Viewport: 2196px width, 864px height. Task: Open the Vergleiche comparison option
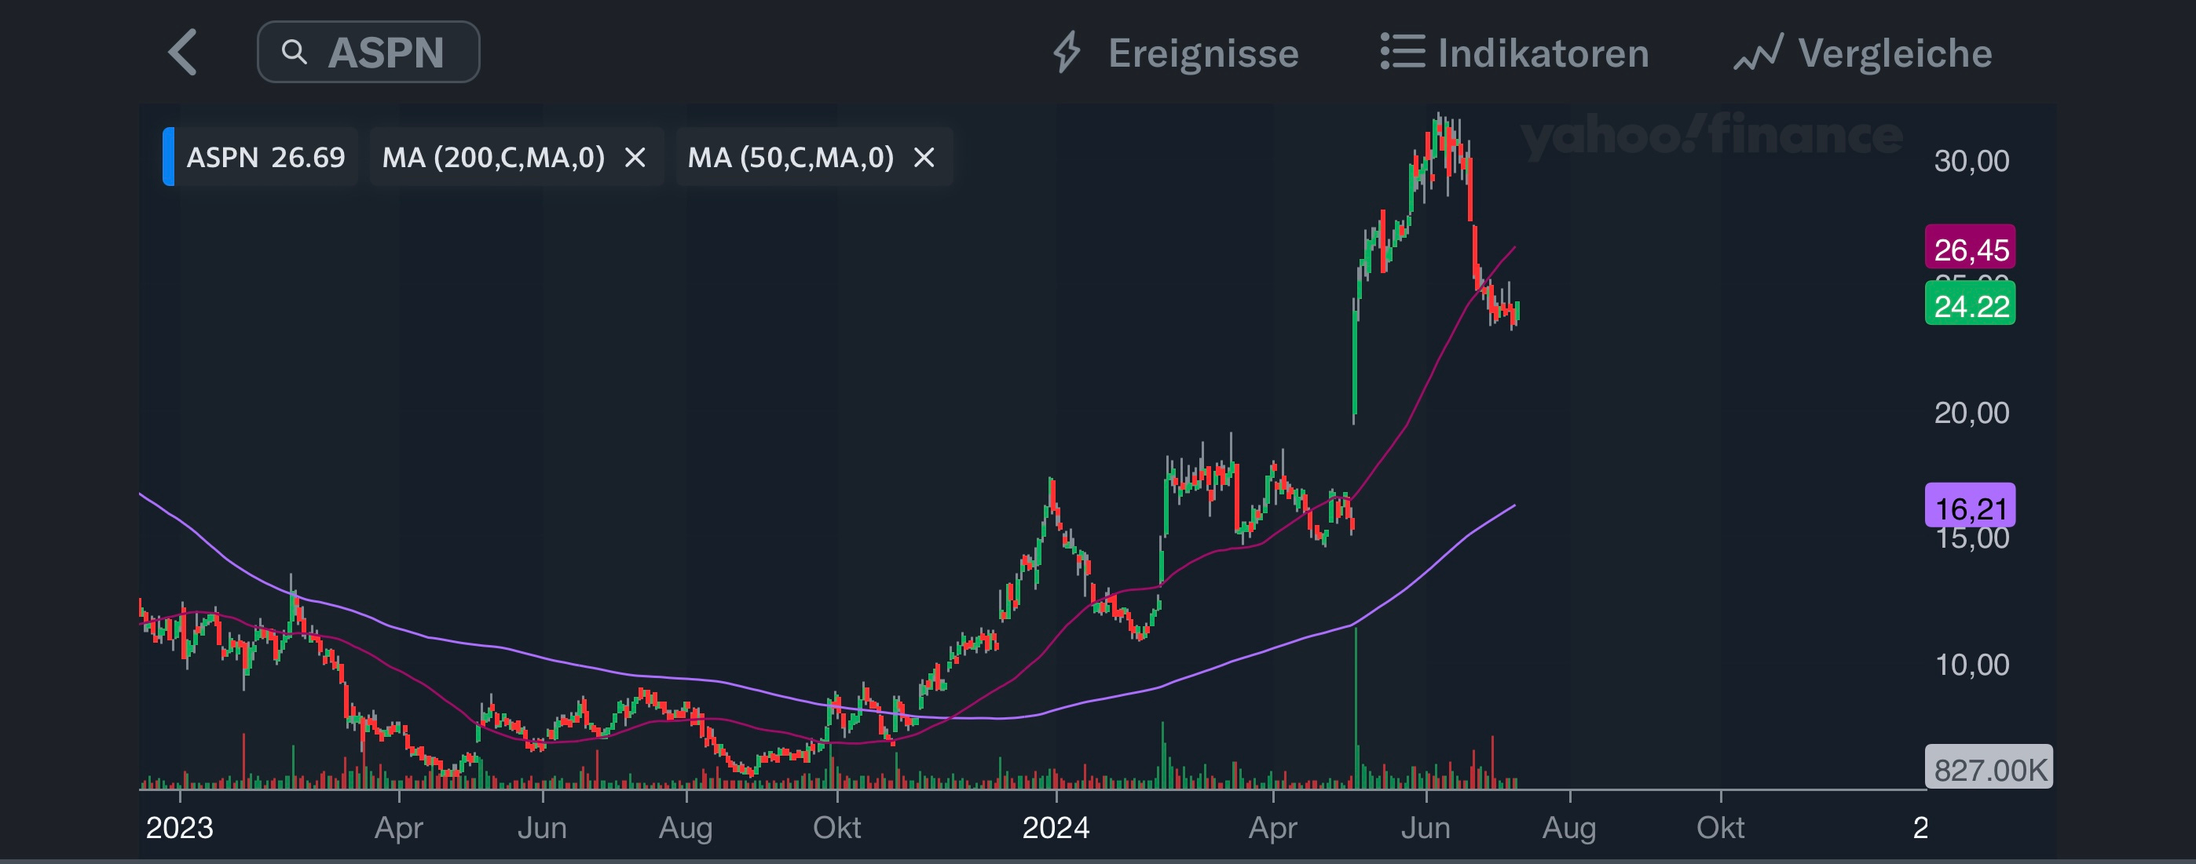pos(1894,53)
